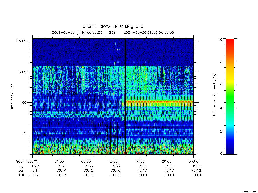Click the "12:00" time axis label
The height and width of the screenshot is (193, 258).
(x=113, y=162)
